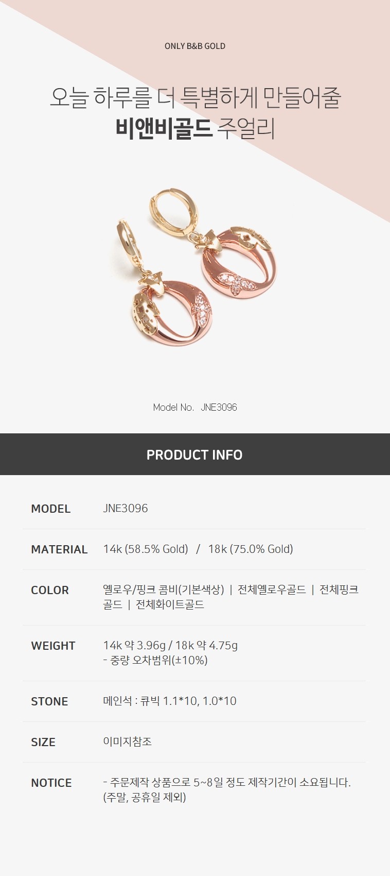Click the MODEL row label
The height and width of the screenshot is (876, 390).
pos(50,509)
